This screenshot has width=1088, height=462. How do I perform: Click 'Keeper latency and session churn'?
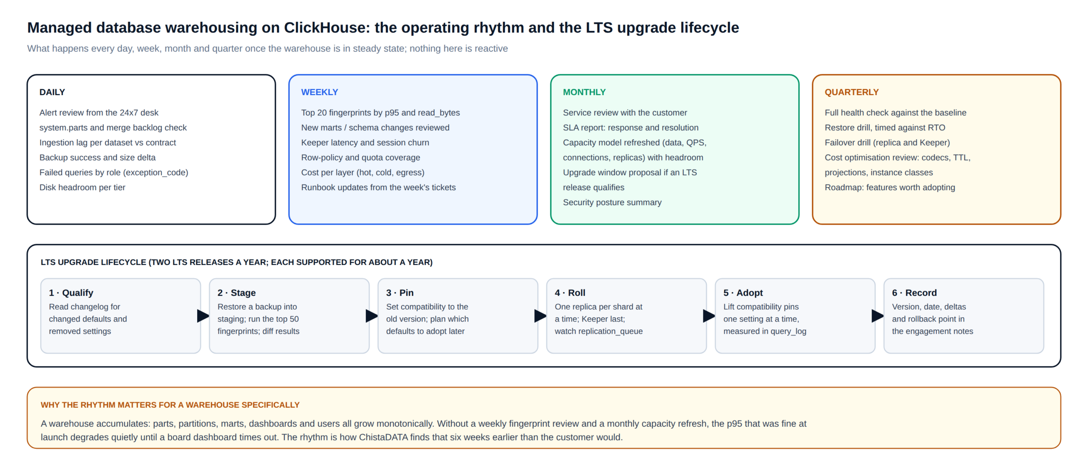click(x=365, y=142)
